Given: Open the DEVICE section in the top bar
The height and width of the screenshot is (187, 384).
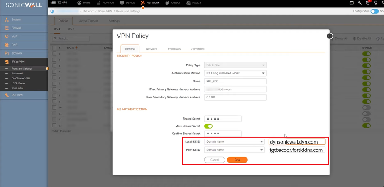Looking at the screenshot, I should (127, 2).
